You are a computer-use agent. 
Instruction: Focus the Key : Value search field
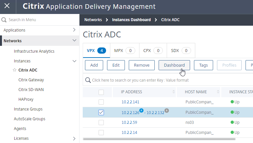click(168, 80)
